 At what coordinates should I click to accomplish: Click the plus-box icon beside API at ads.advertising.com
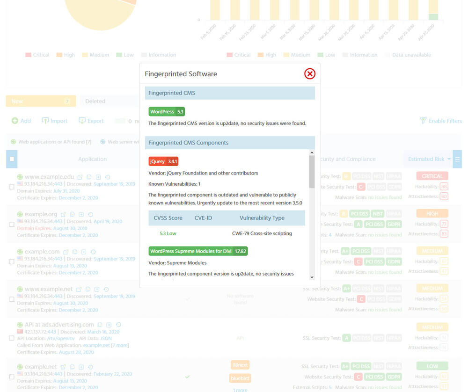click(109, 325)
